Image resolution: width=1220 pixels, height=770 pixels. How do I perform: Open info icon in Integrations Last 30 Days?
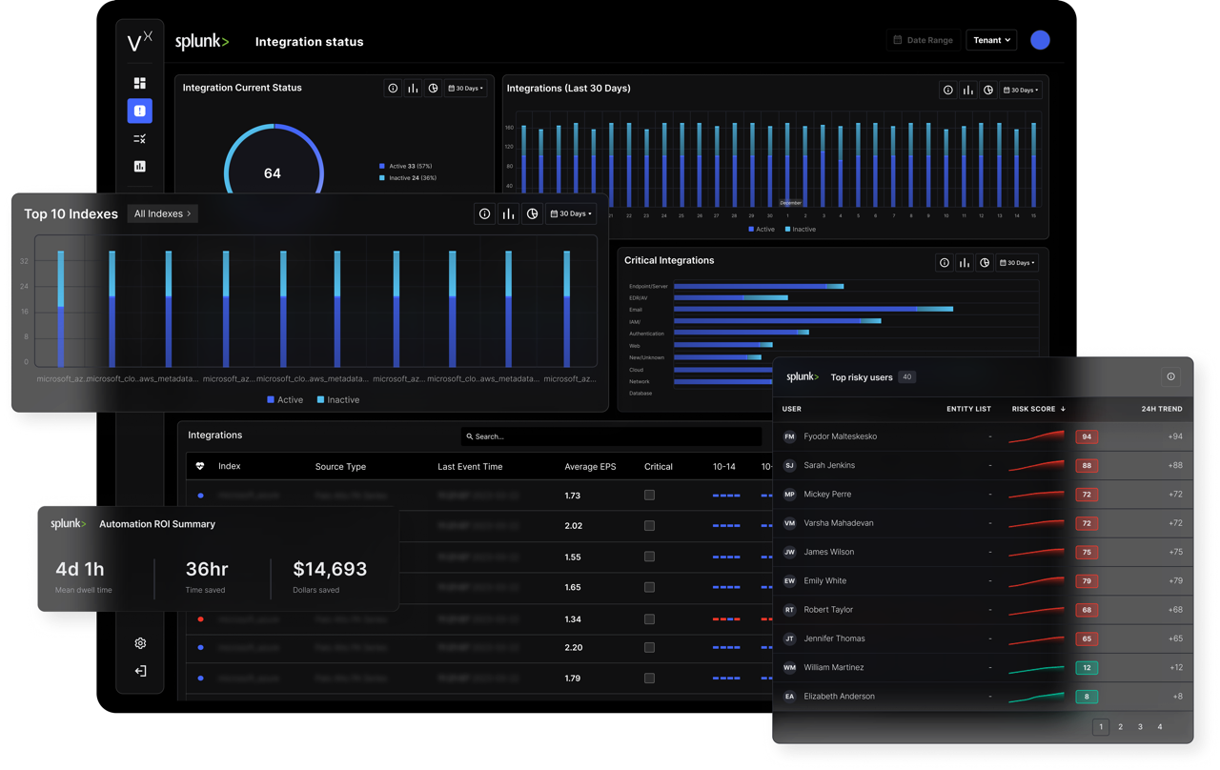tap(947, 90)
